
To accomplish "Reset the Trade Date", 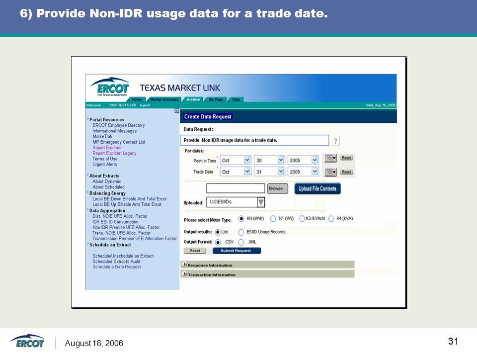I will click(346, 172).
